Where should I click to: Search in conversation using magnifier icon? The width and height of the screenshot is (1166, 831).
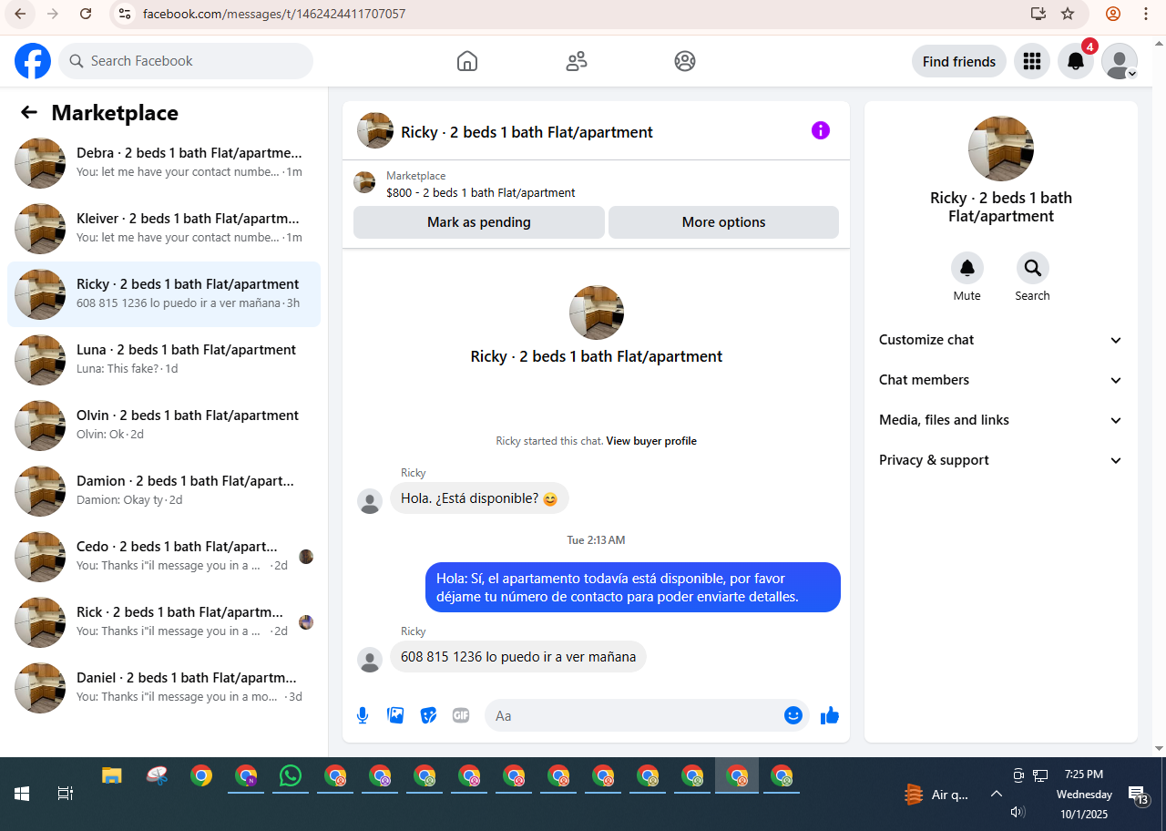(x=1033, y=268)
